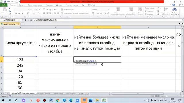184x103 pixels.
Task: Click the Borders icon in Font group
Action: 28,13
